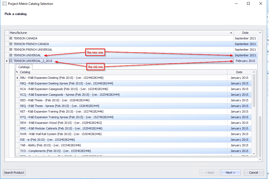Select the TAB - Ability catalog row
Viewport: 269px width, 179px height.
[50, 145]
